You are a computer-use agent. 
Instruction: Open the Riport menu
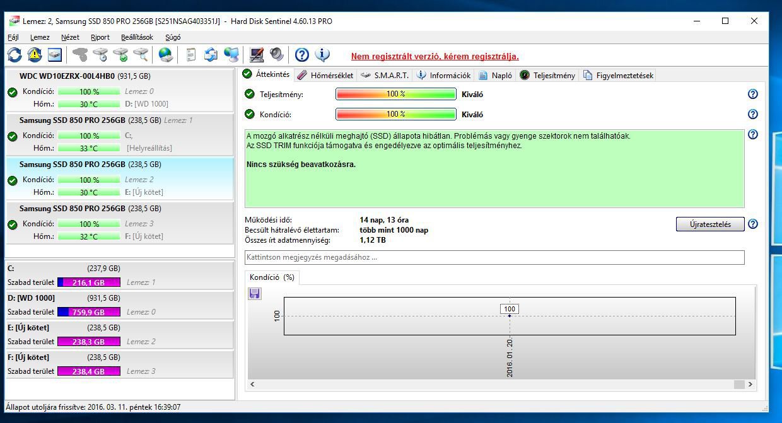click(x=100, y=37)
